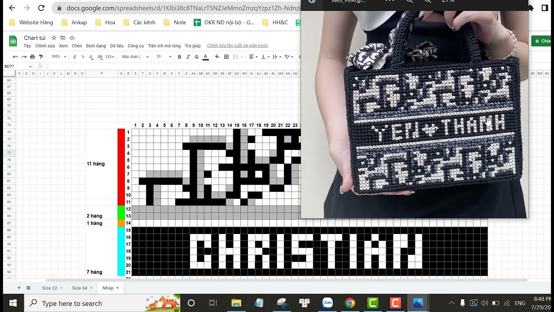This screenshot has height=312, width=554.
Task: Print the spreadsheet using the printer icon
Action: click(x=32, y=57)
